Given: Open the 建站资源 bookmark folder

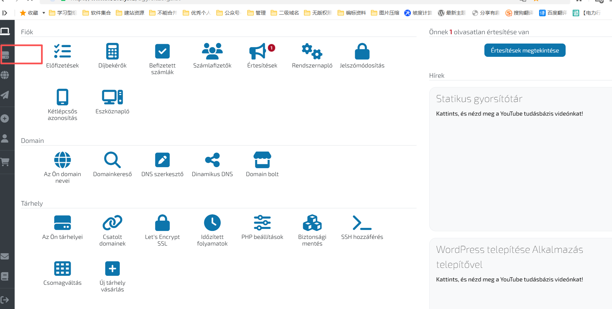Looking at the screenshot, I should click(130, 13).
